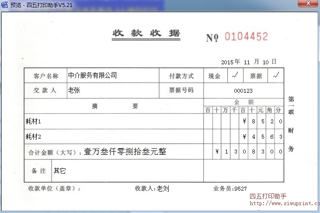Click payer name 老张
Image resolution: width=320 pixels, height=213 pixels.
(x=74, y=90)
